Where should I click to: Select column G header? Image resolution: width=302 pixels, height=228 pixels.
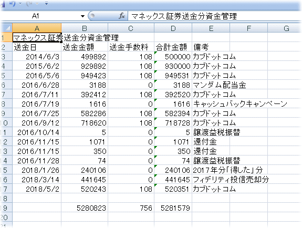coord(285,28)
